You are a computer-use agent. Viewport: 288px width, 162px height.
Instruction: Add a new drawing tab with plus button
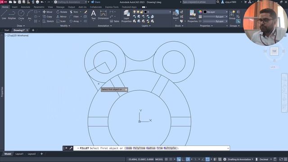click(33, 30)
